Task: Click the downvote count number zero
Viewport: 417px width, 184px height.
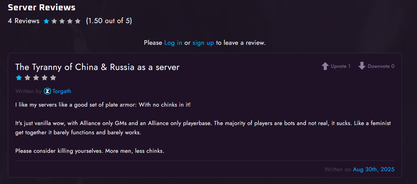Action: tap(393, 66)
